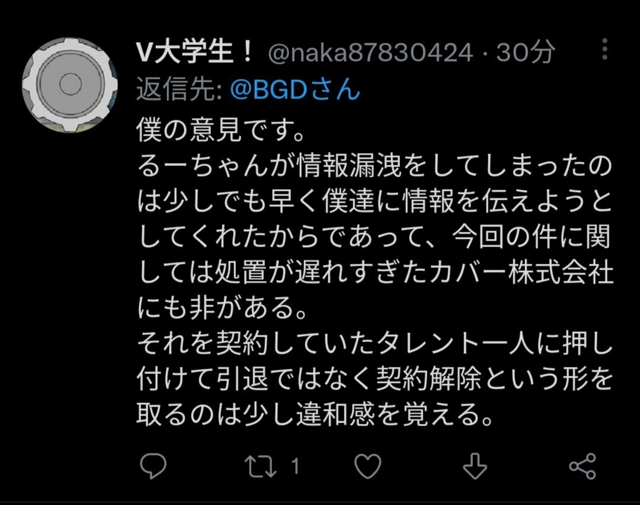Open the V大学生！ display name

tap(196, 53)
